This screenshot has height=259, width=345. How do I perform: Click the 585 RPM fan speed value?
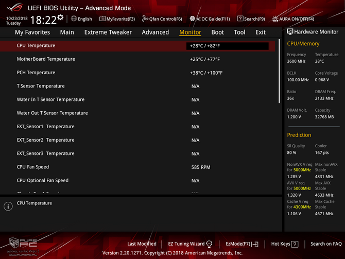(x=201, y=167)
